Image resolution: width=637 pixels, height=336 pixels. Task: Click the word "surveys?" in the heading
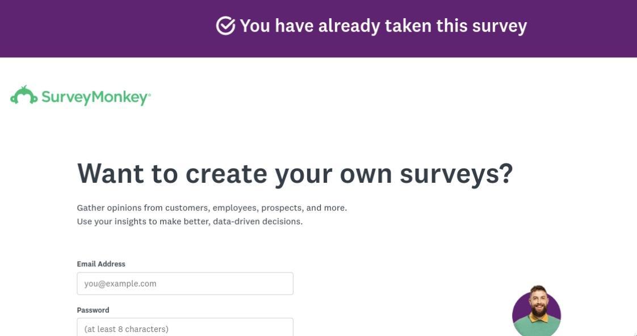(456, 173)
